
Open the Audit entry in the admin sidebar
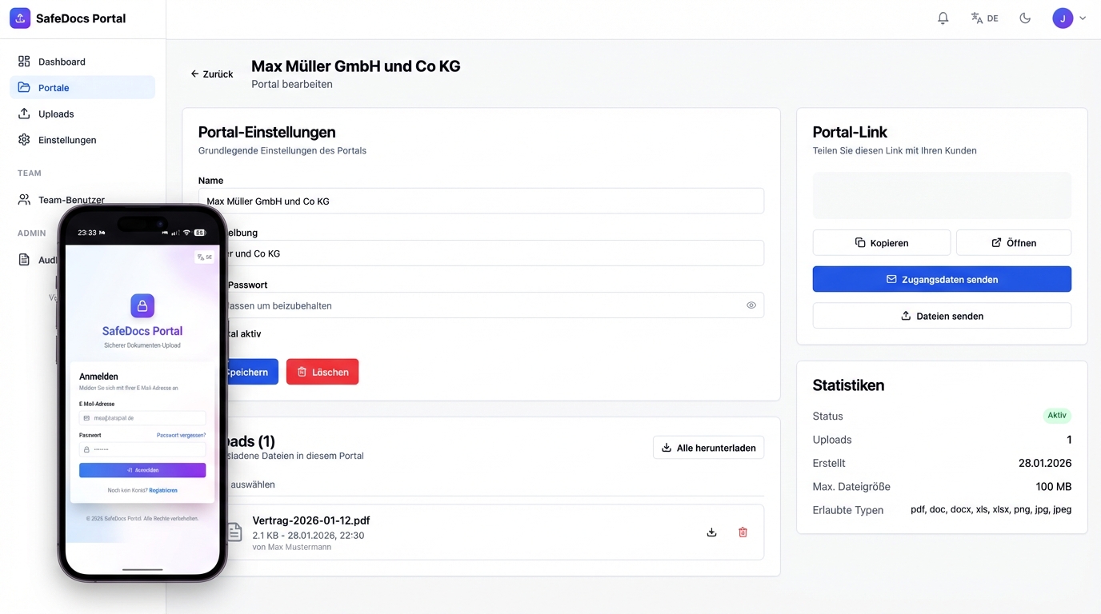[x=24, y=259]
